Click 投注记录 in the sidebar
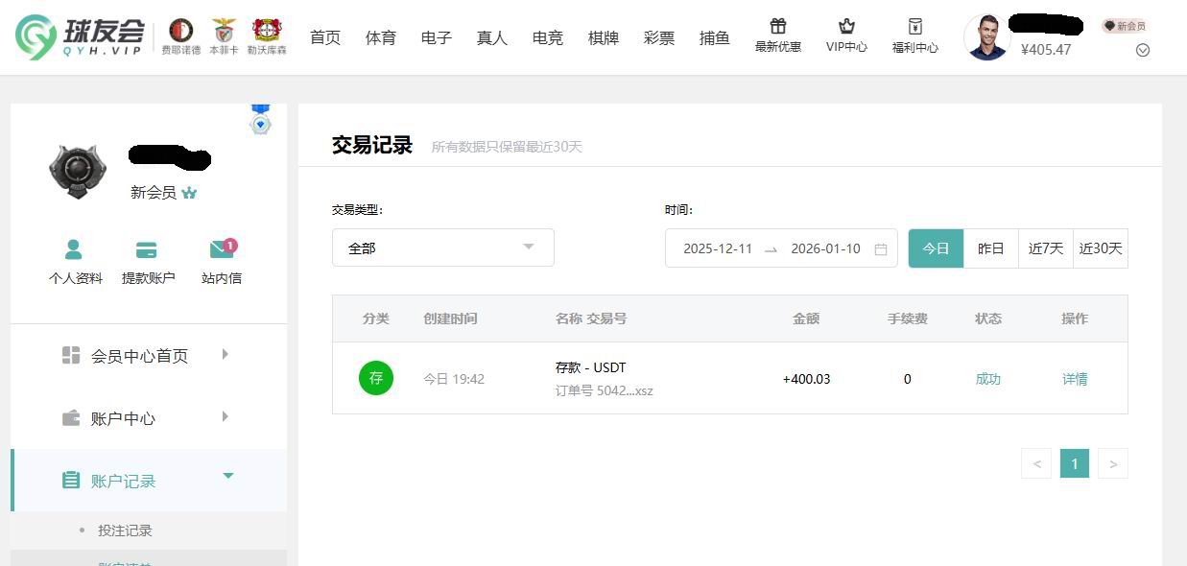1187x566 pixels. click(125, 531)
